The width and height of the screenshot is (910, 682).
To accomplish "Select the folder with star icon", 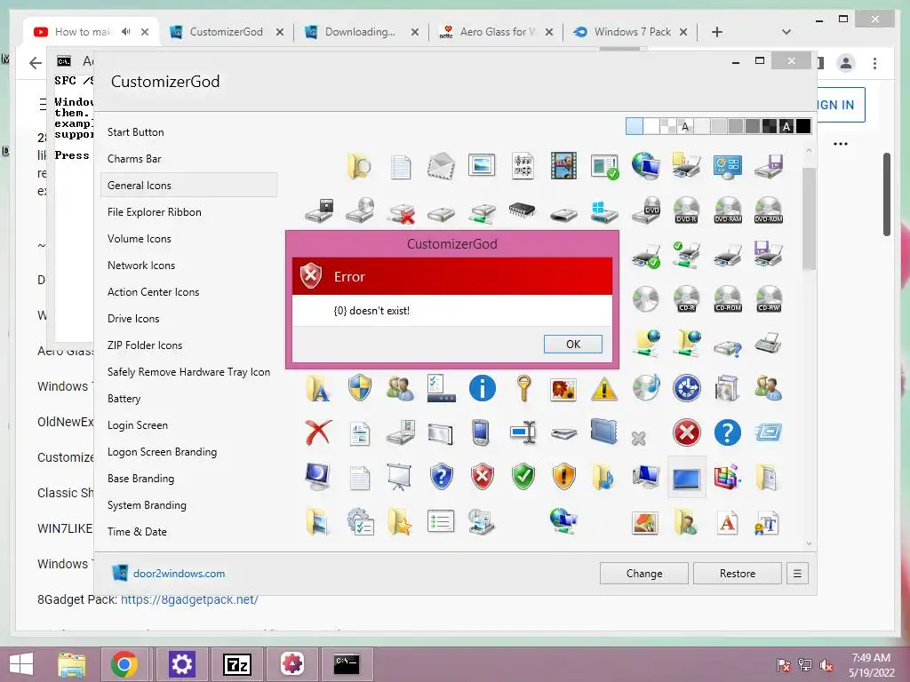I will click(x=400, y=520).
